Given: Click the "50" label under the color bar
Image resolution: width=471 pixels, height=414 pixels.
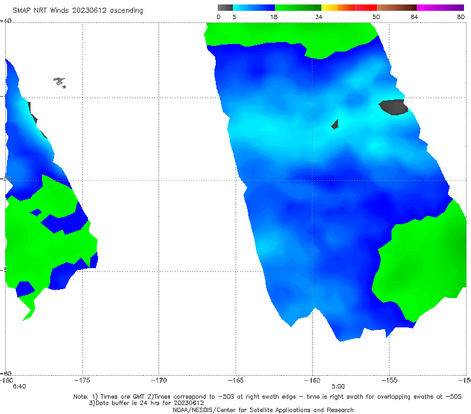Looking at the screenshot, I should (x=376, y=17).
